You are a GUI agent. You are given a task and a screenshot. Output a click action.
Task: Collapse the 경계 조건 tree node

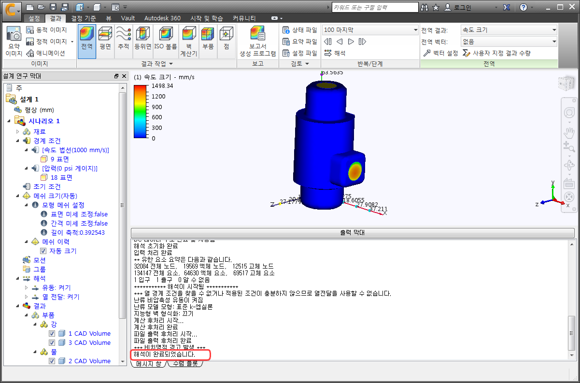click(18, 141)
